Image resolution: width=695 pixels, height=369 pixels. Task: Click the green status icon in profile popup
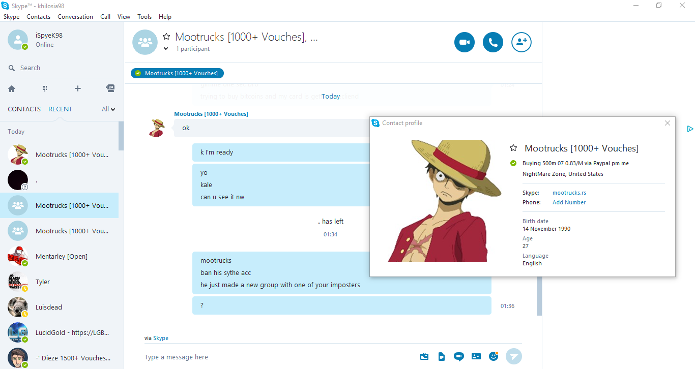coord(513,163)
